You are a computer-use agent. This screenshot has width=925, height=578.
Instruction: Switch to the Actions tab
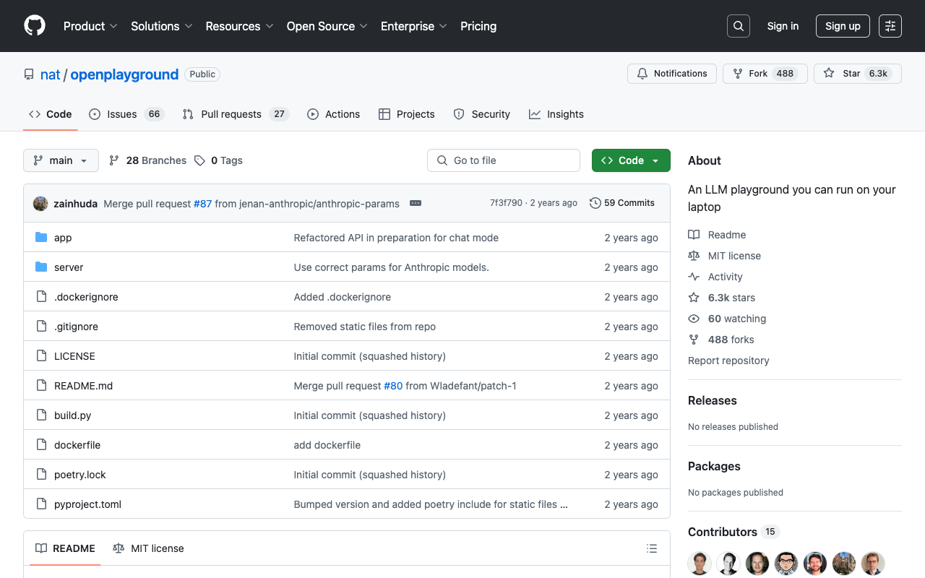333,114
